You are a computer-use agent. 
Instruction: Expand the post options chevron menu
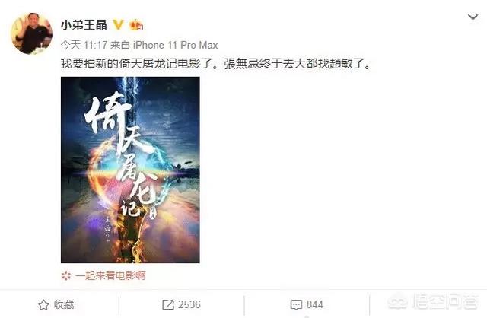tap(473, 17)
